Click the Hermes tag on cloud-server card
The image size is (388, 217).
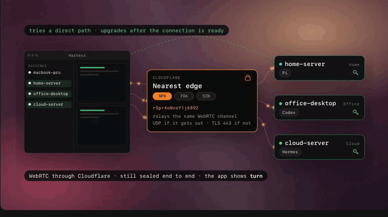point(290,152)
